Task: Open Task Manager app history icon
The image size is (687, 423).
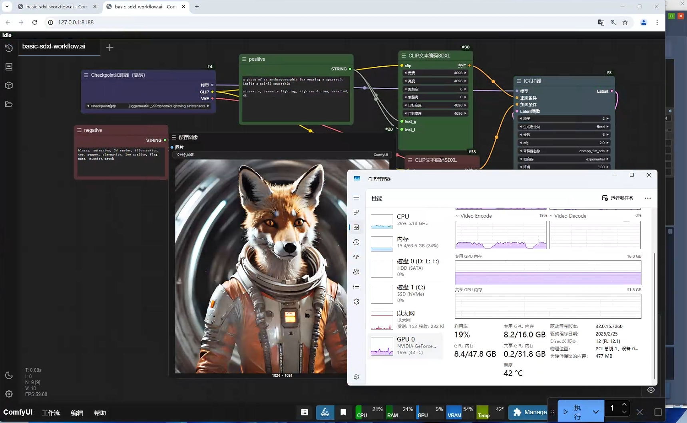Action: tap(356, 242)
